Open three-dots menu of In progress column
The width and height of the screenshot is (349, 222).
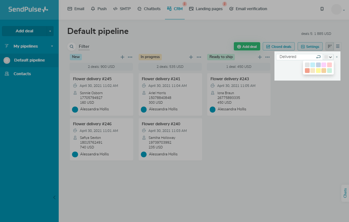tap(199, 57)
